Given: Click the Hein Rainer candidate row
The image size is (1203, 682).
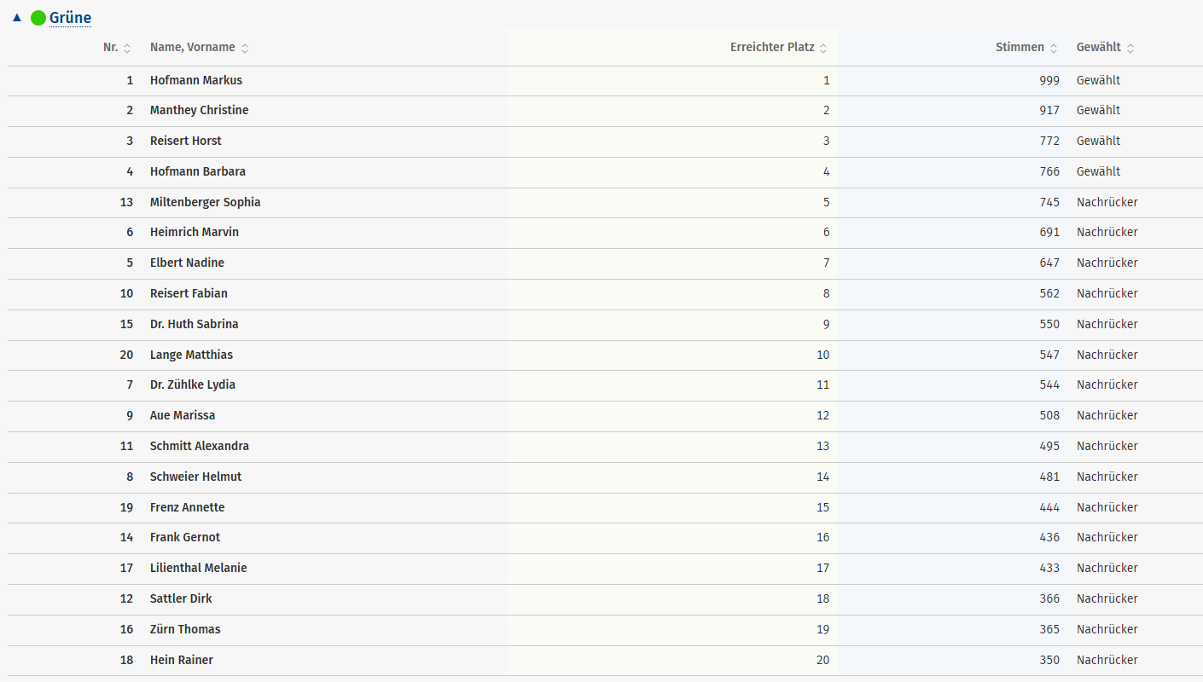Looking at the screenshot, I should 181,660.
